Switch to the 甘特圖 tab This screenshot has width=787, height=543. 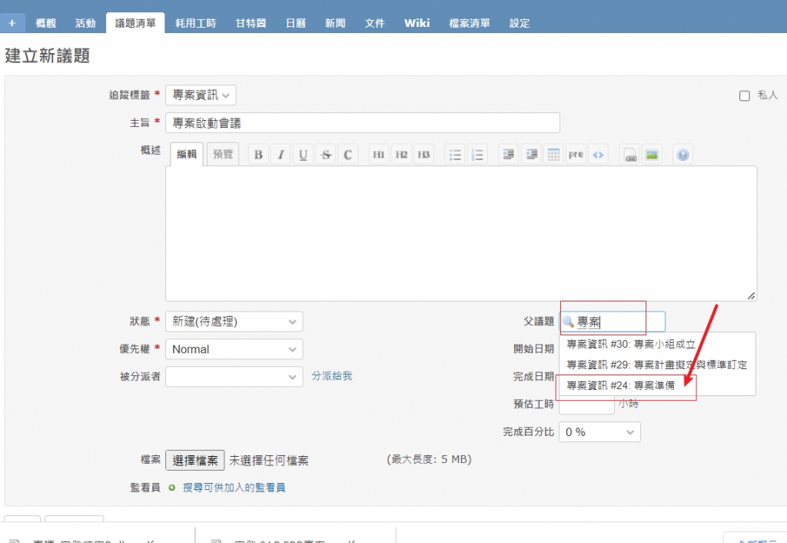pos(251,23)
